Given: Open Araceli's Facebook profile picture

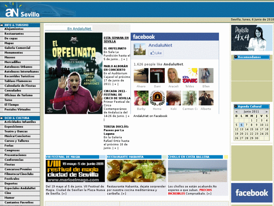Looking at the screenshot, I should click(x=173, y=75).
